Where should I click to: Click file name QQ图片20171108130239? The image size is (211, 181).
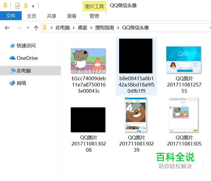coord(136,144)
